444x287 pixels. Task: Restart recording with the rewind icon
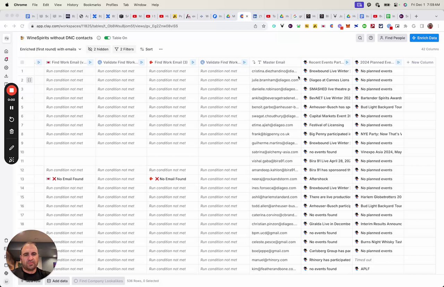pos(11,119)
